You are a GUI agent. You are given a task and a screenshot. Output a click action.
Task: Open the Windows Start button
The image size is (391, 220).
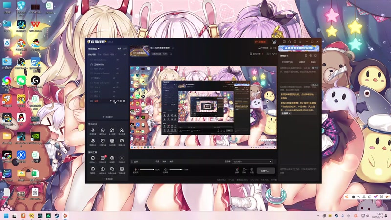coord(6,216)
